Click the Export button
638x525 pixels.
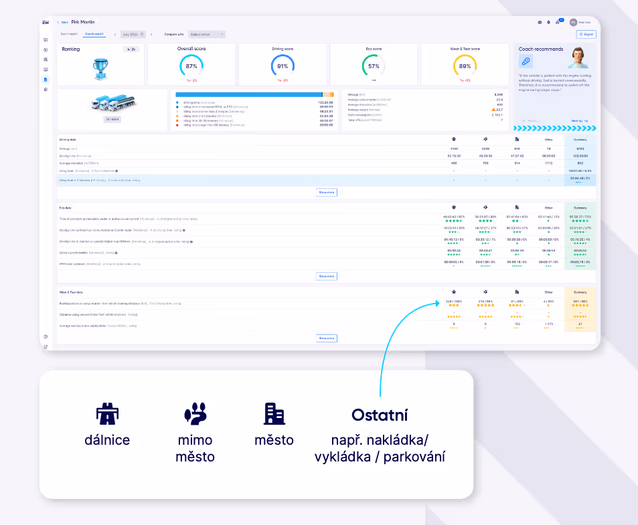pos(586,35)
